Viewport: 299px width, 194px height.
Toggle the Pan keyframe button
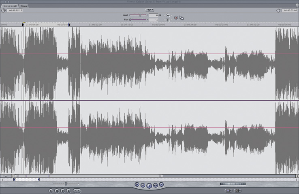tap(168, 19)
